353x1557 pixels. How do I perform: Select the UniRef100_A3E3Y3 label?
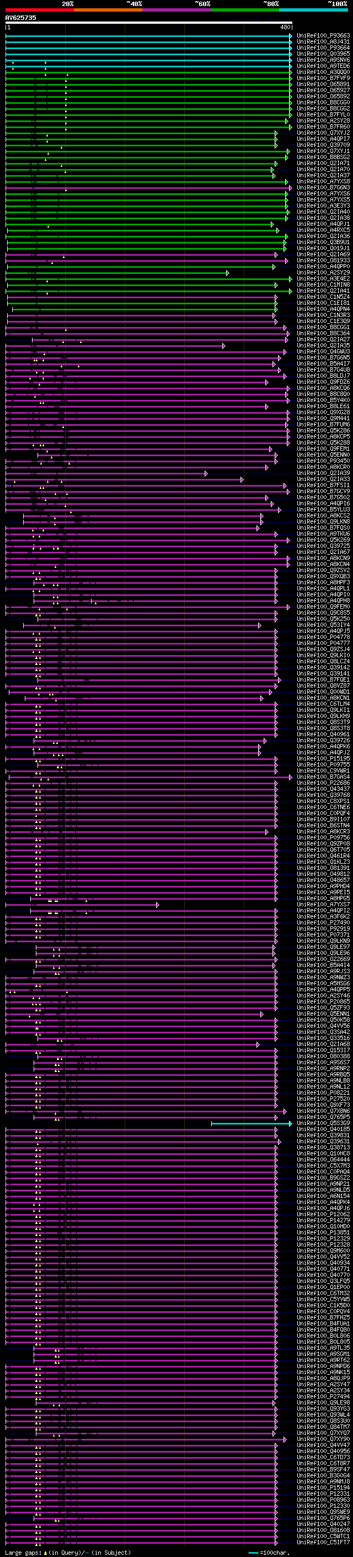coord(323,205)
